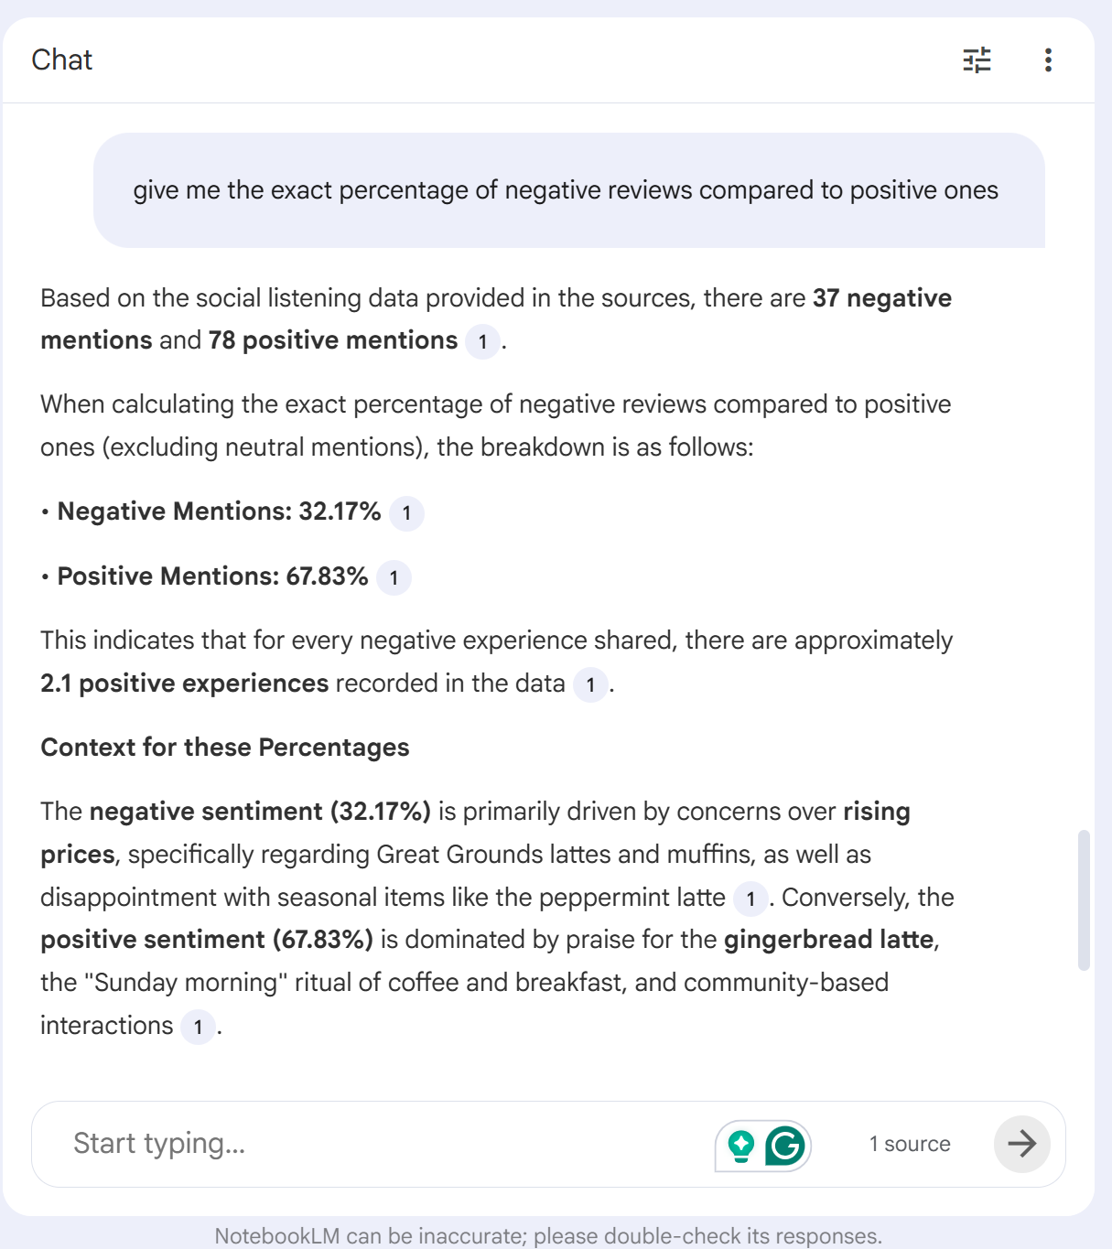Click the chat panel vertical scrollbar
1112x1249 pixels.
coord(1084,899)
